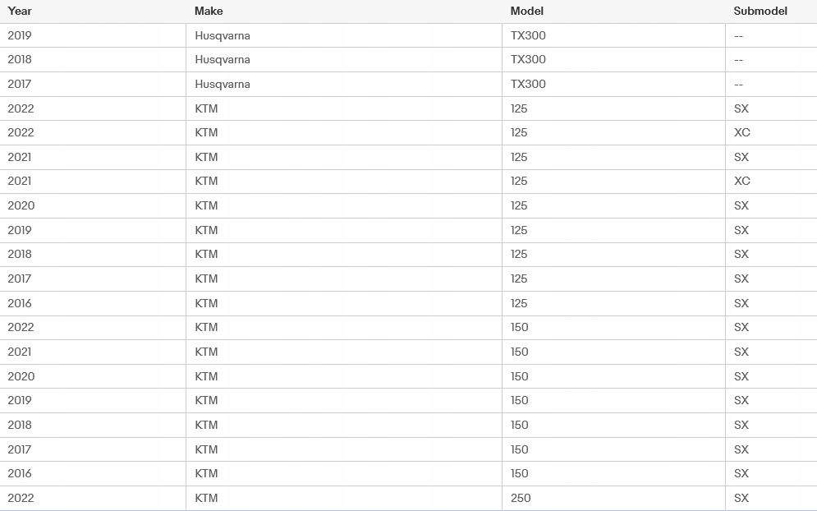
Task: Click year 2017 in the Husqvarna TX300 row
Action: click(20, 84)
